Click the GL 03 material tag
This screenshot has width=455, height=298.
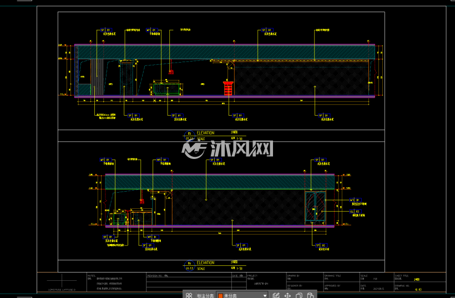tap(356, 212)
